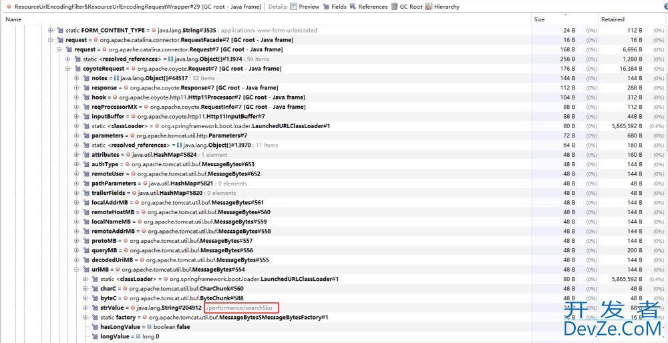
Task: Click the References toolbar icon
Action: click(x=353, y=7)
